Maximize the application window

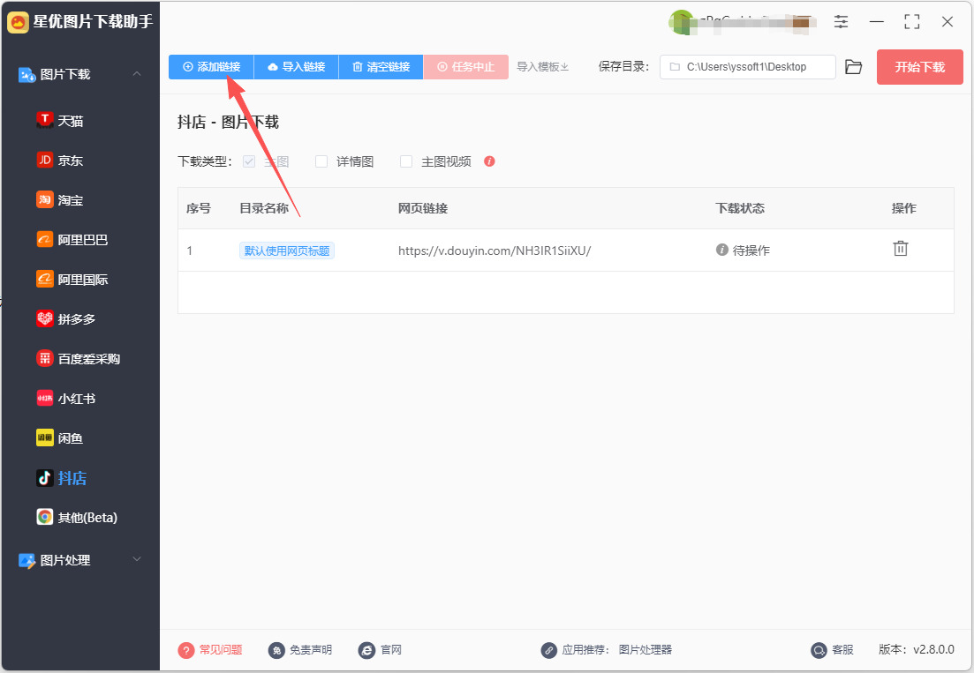(x=912, y=22)
